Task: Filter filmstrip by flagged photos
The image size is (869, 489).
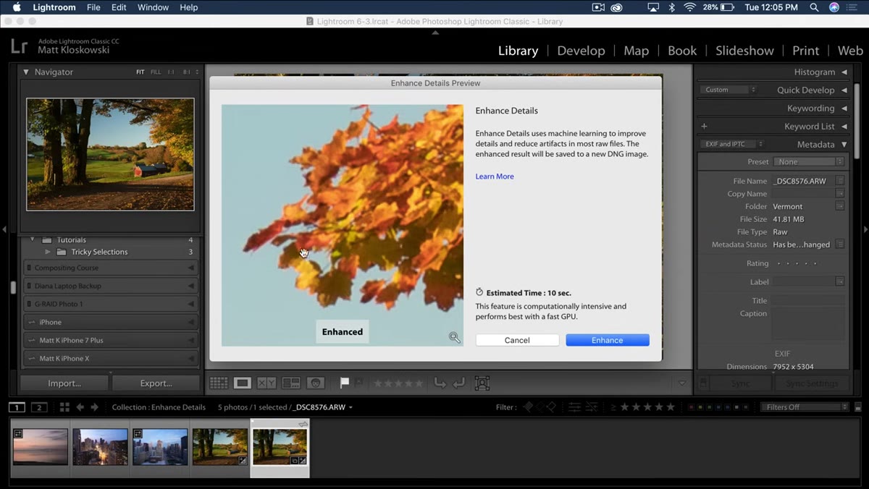Action: click(x=528, y=407)
